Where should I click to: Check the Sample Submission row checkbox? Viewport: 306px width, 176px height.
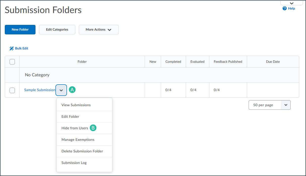point(12,90)
